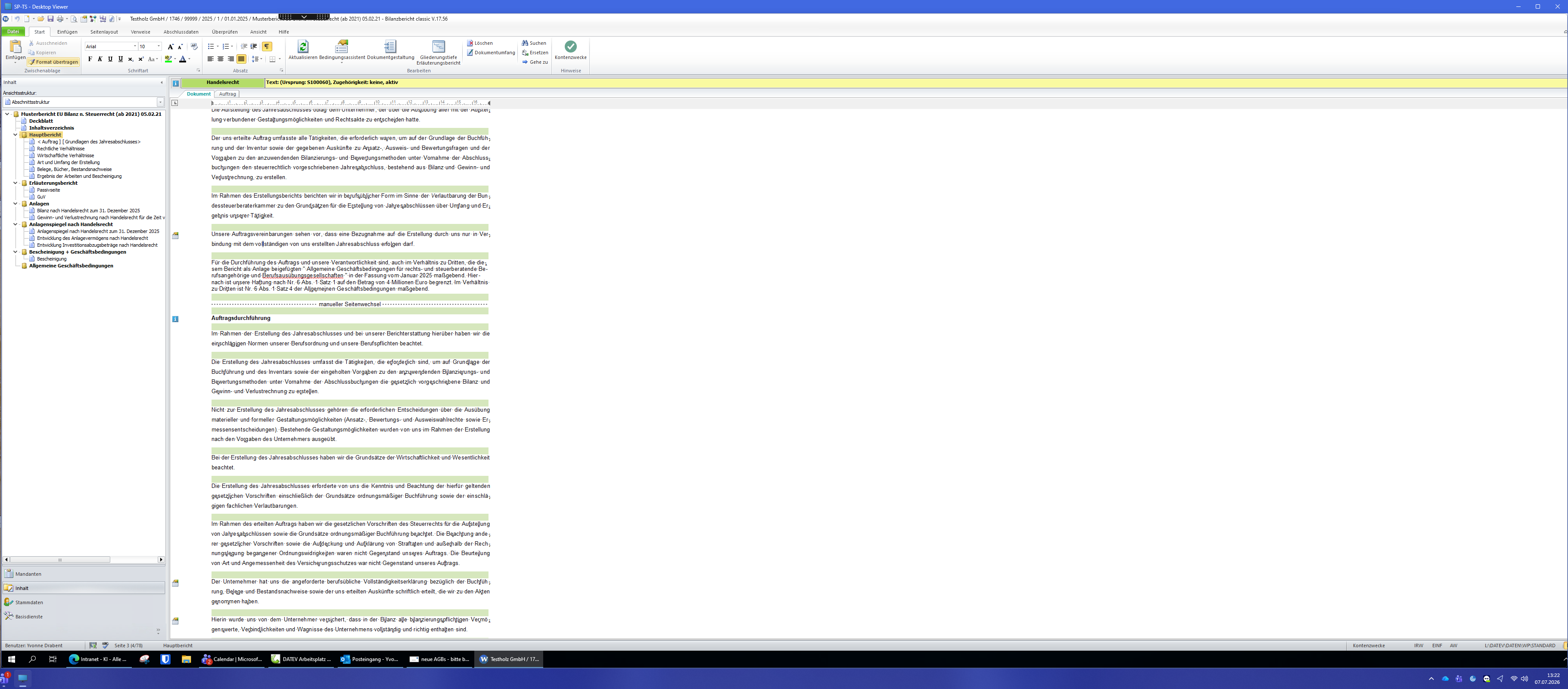Toggle bold formatting F
Screen dimensions: 1568x689
click(90, 59)
